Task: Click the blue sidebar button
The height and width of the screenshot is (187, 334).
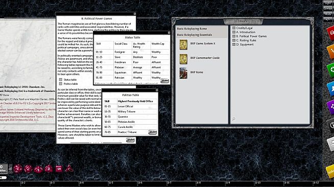Action: pos(331,88)
